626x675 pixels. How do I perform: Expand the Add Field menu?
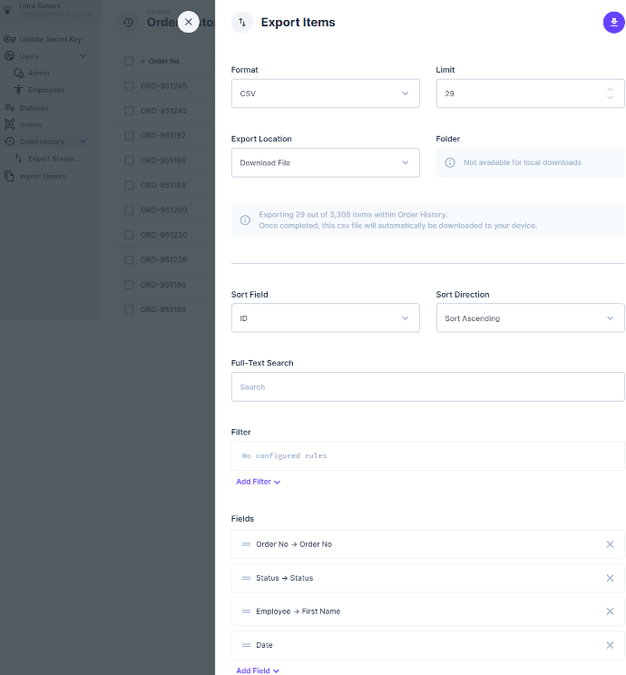point(258,670)
